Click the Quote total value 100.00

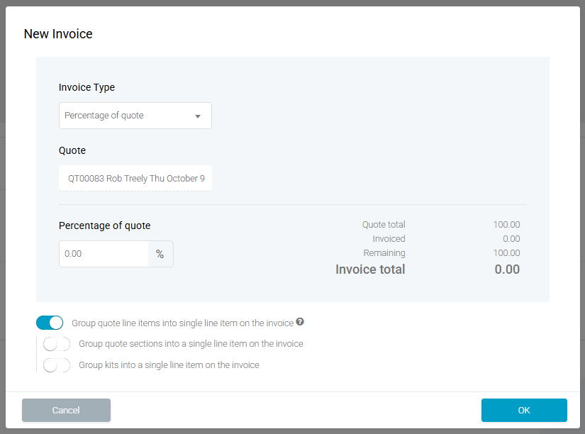[x=506, y=225]
